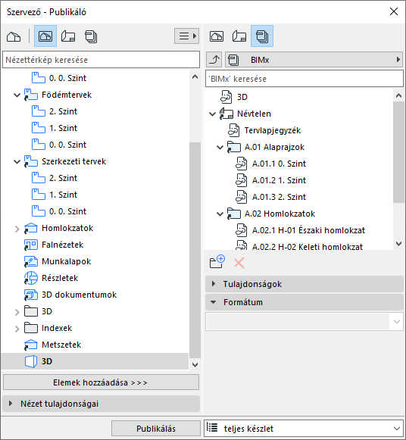Collapse the Szerkezeti tervek folder
The height and width of the screenshot is (440, 406).
point(17,162)
